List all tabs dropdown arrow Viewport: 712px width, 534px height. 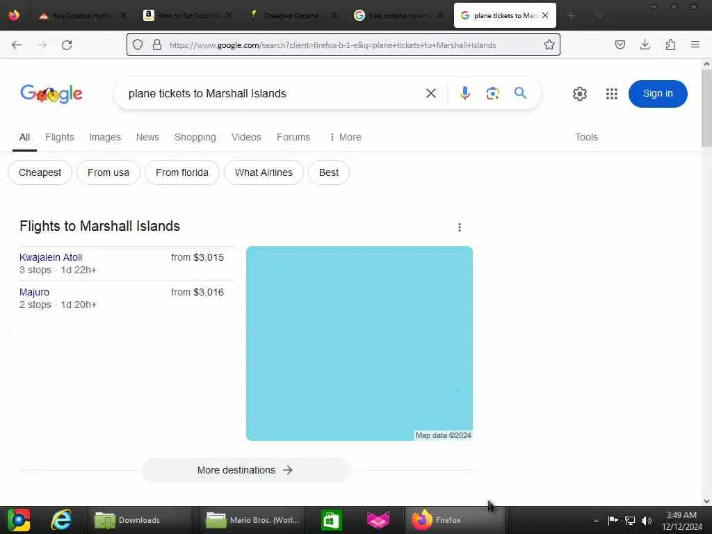tap(599, 16)
